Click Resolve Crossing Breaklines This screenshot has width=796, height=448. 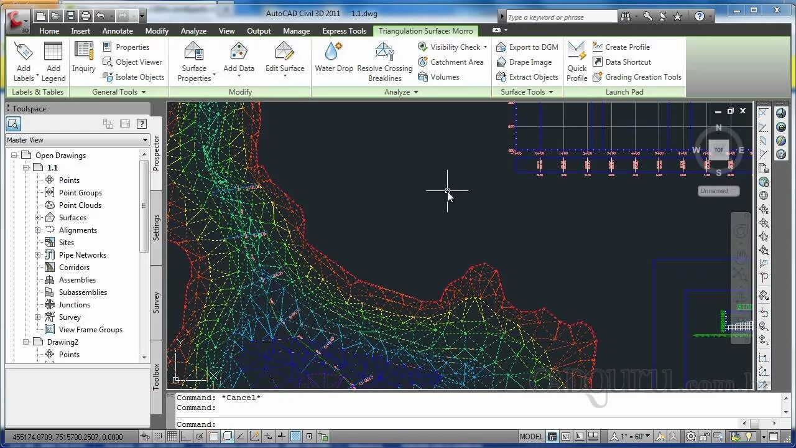pos(385,62)
